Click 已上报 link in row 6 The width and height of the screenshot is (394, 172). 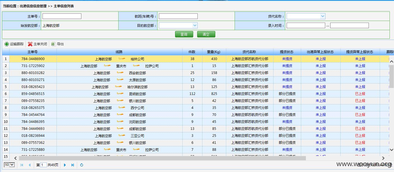click(360, 94)
